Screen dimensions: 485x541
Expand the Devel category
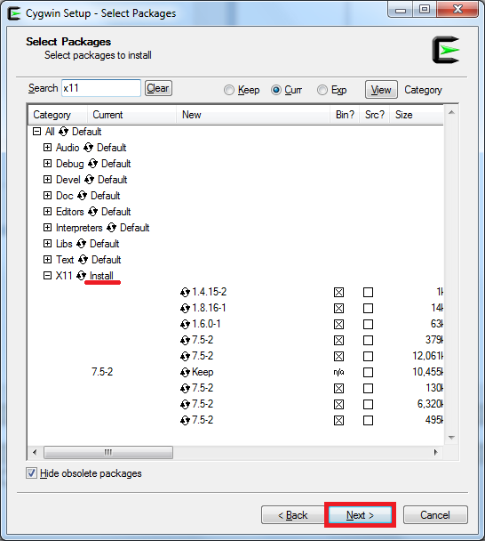pyautogui.click(x=47, y=180)
